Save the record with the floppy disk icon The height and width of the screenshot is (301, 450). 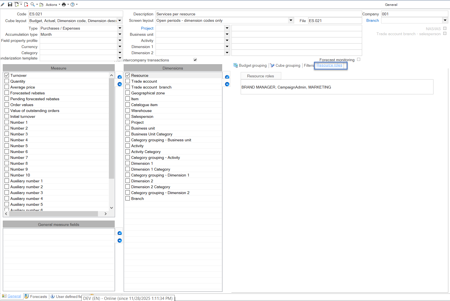(10, 4)
